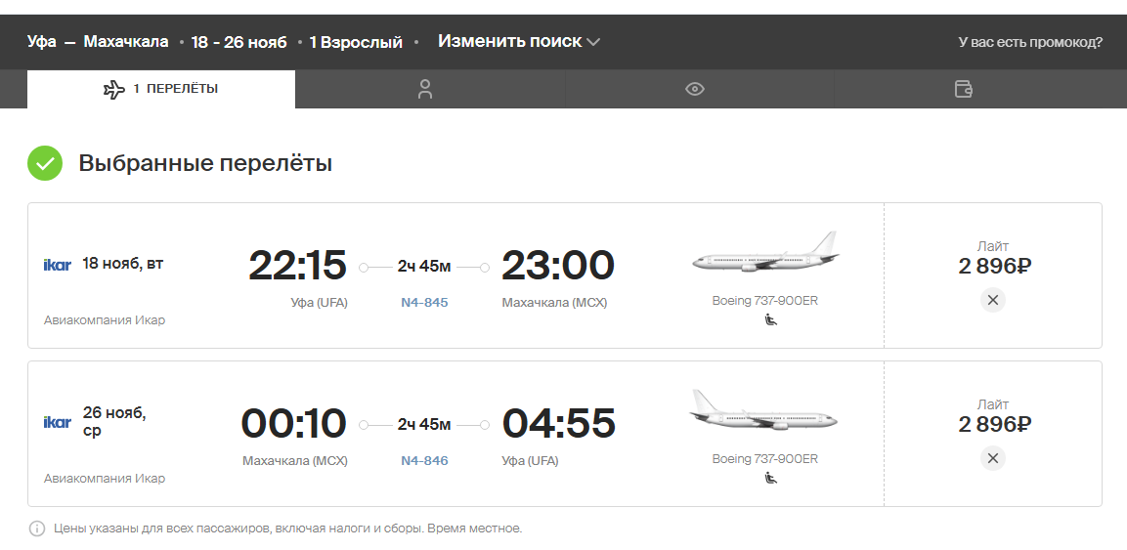Click the return flight airplane image
This screenshot has width=1127, height=550.
pyautogui.click(x=764, y=410)
